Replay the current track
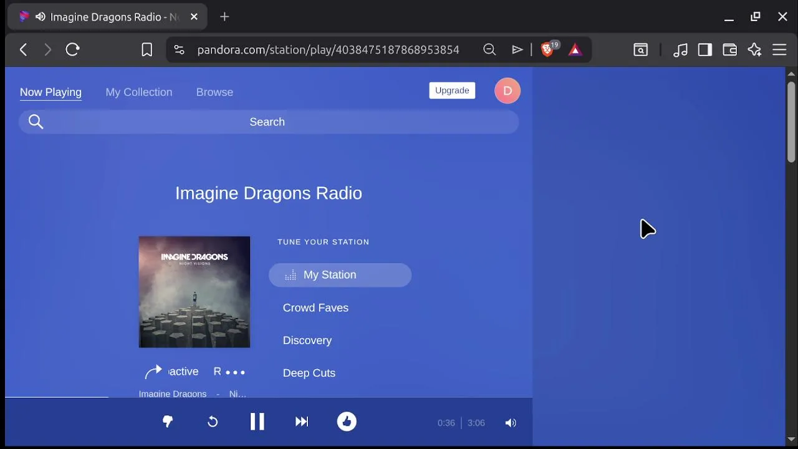This screenshot has height=449, width=798. (x=213, y=422)
